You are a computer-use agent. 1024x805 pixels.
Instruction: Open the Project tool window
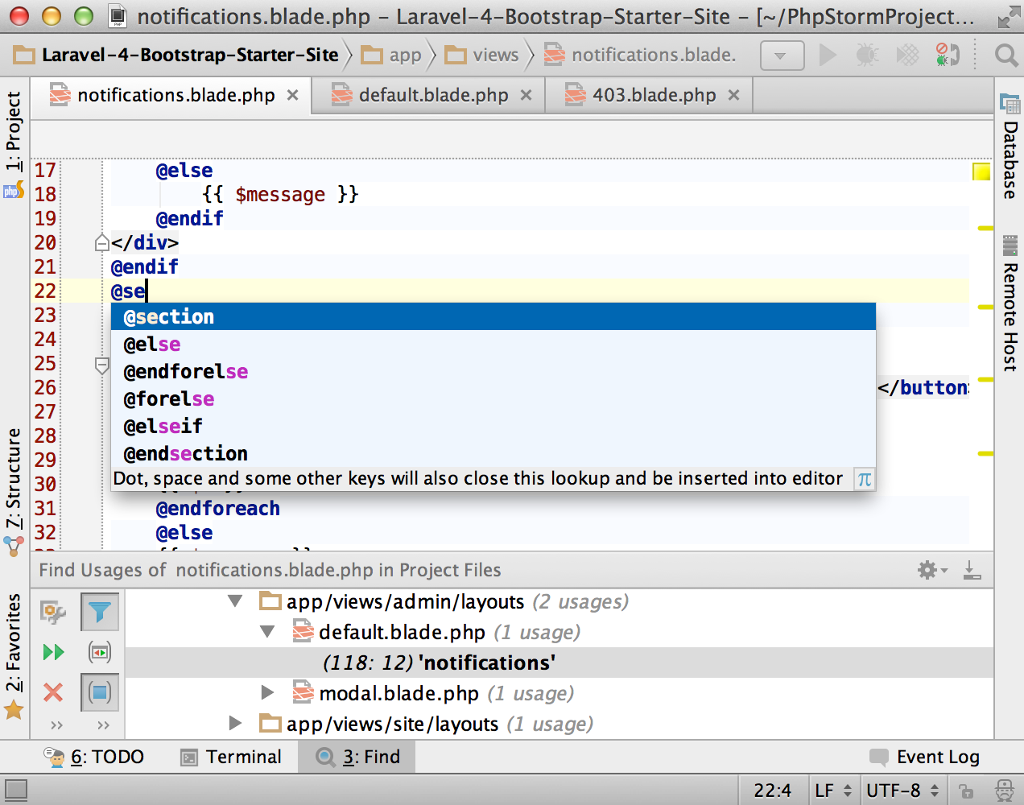[x=14, y=131]
